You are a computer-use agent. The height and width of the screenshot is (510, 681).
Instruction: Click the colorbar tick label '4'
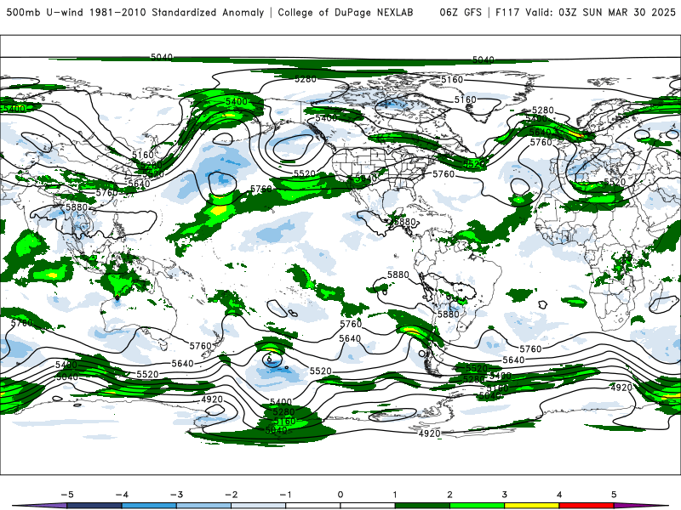coord(559,495)
